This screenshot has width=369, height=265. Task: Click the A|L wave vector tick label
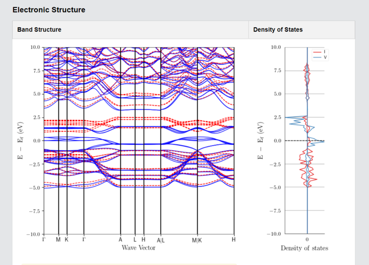pos(161,240)
